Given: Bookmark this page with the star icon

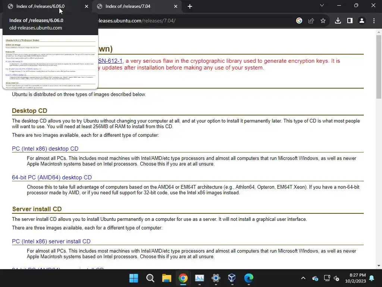Looking at the screenshot, I should pyautogui.click(x=323, y=21).
